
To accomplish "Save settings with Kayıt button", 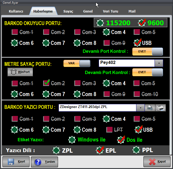I will point(16,162).
